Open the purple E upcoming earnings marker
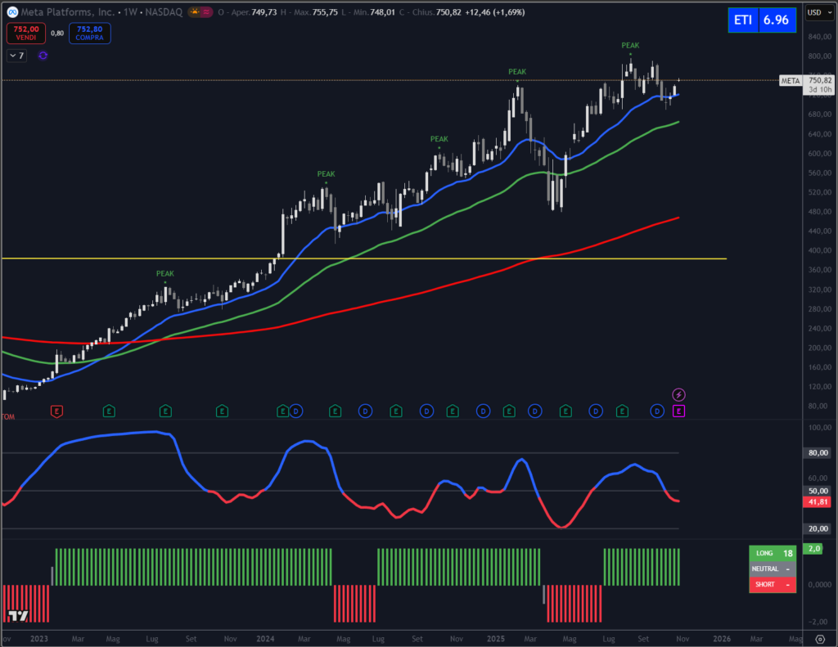The height and width of the screenshot is (647, 838). click(678, 411)
